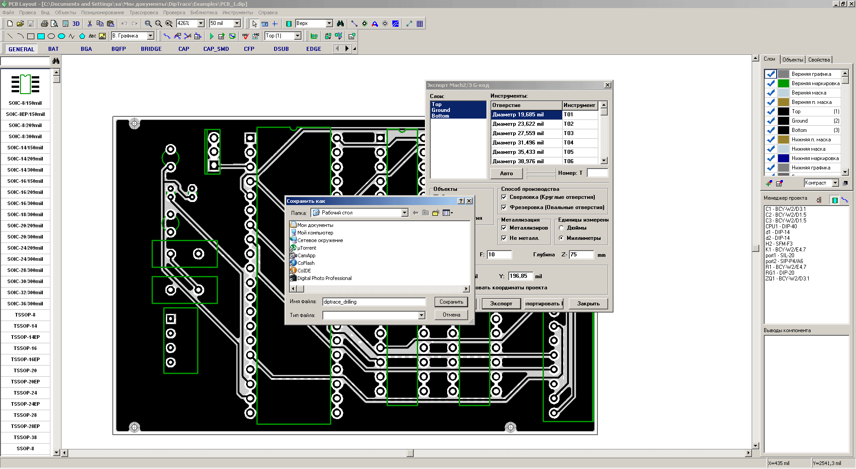Select the default arrow pointer tool
The image size is (856, 469).
click(254, 24)
